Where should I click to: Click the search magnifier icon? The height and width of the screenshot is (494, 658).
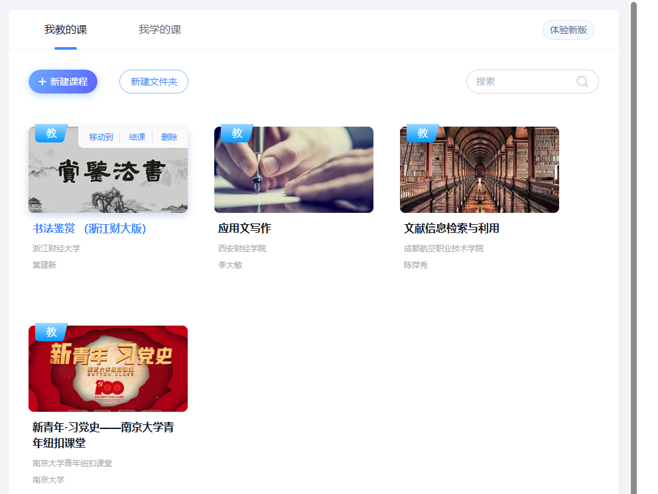coord(582,82)
